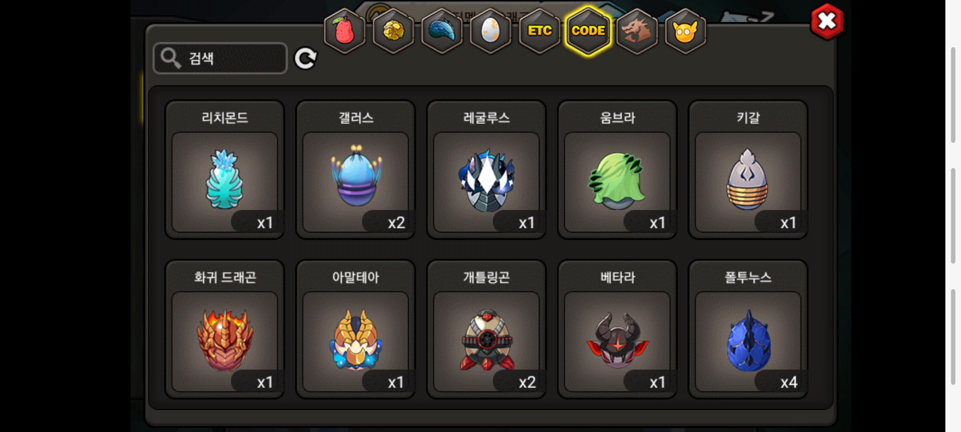Close the inventory with red X
Screen dimensions: 961x432
pyautogui.click(x=827, y=22)
